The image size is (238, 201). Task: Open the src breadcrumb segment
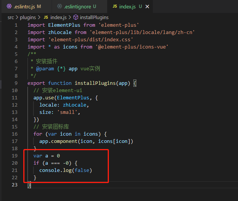click(x=11, y=18)
